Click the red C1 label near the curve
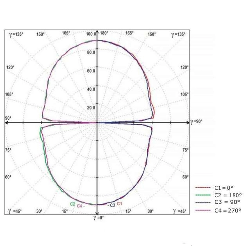The height and width of the screenshot is (246, 246). [x=120, y=203]
